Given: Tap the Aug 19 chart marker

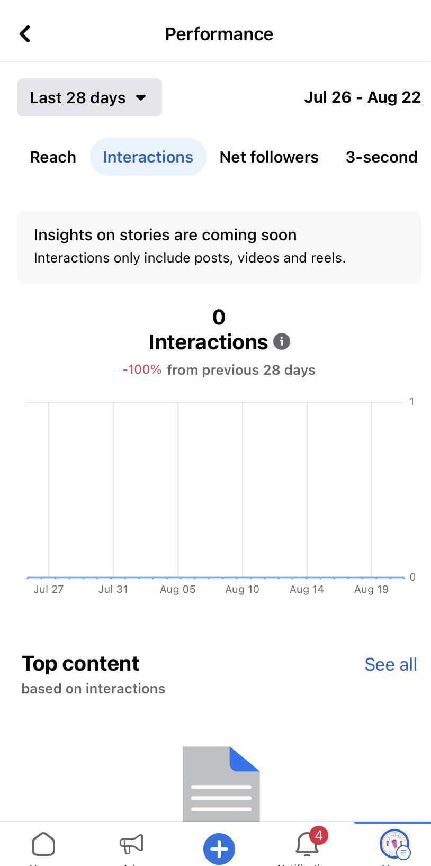Looking at the screenshot, I should pyautogui.click(x=372, y=577).
